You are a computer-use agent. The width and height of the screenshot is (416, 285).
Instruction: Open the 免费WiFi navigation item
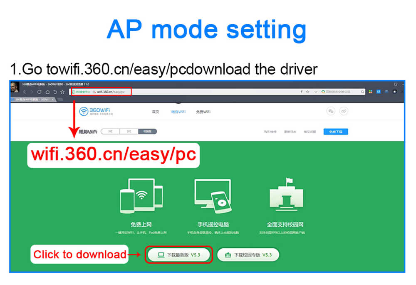click(x=203, y=112)
